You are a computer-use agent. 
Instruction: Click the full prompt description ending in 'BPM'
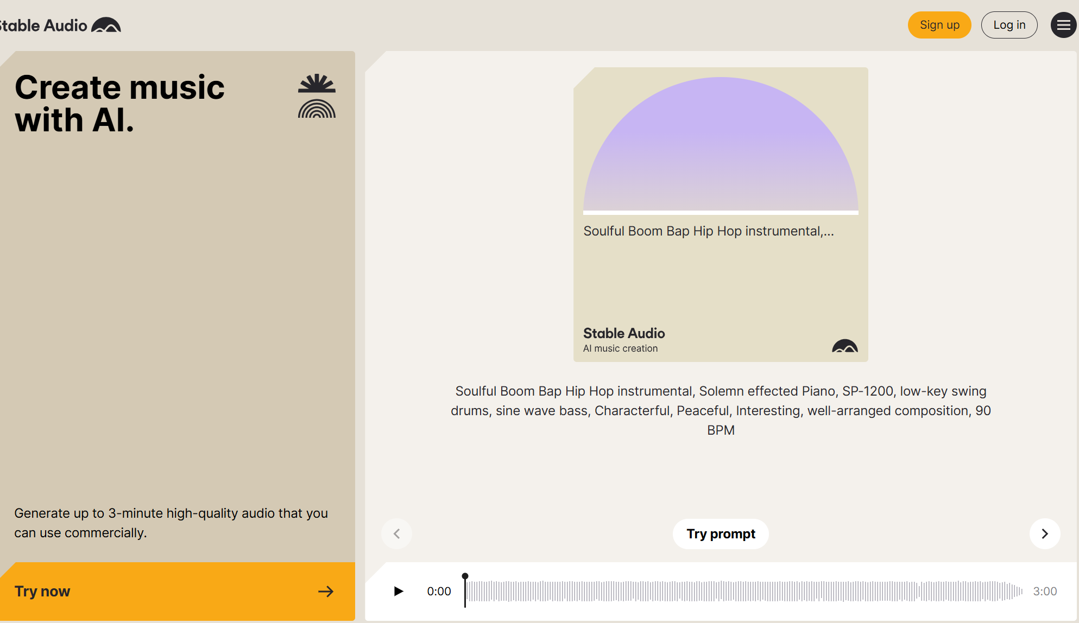pyautogui.click(x=721, y=411)
